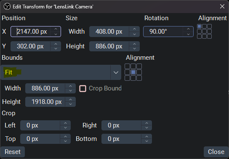Decrease Crop Top with down arrow
The image size is (229, 159).
coord(65,141)
